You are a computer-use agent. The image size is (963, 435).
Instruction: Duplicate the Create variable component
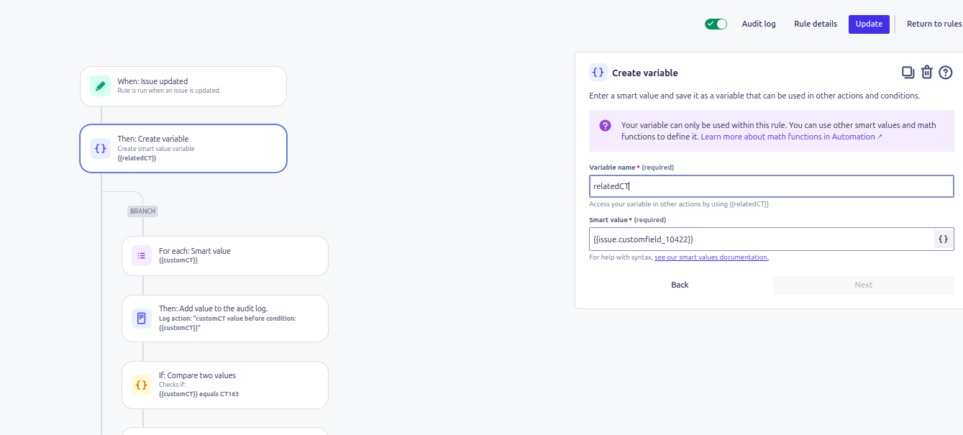coord(908,72)
